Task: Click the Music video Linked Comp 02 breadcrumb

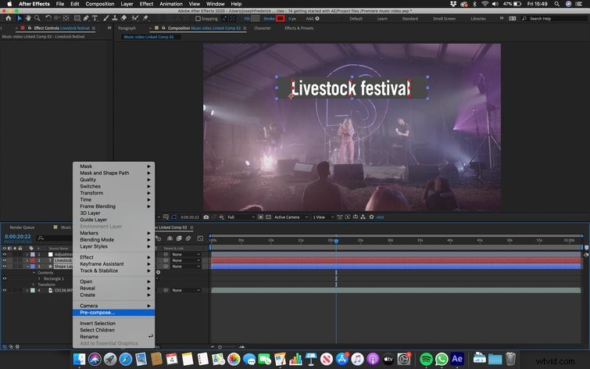Action: coord(148,37)
